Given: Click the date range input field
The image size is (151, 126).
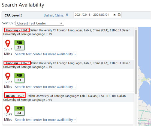Looking at the screenshot, I should (93, 15).
